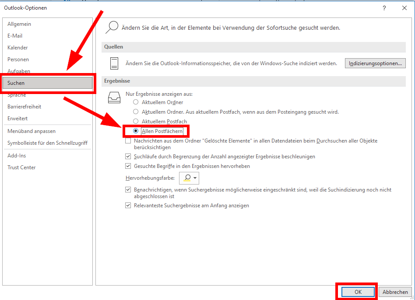The width and height of the screenshot is (415, 300).
Task: Click the data store icon under Quellen
Action: (114, 63)
